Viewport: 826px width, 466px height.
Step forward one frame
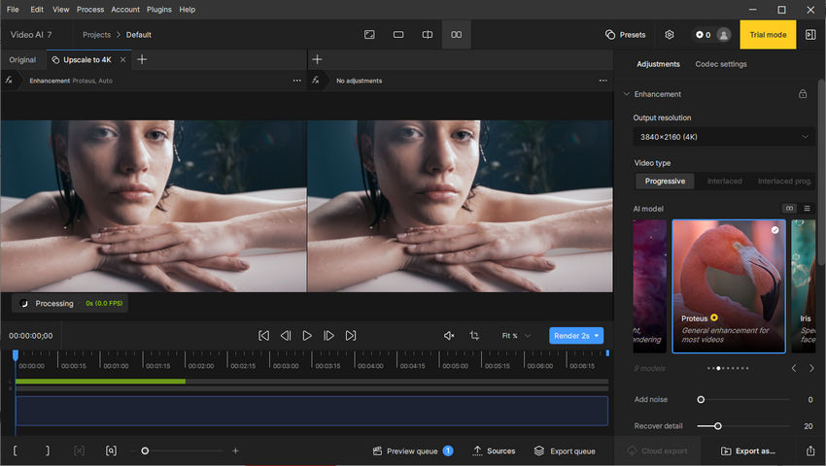[x=328, y=335]
